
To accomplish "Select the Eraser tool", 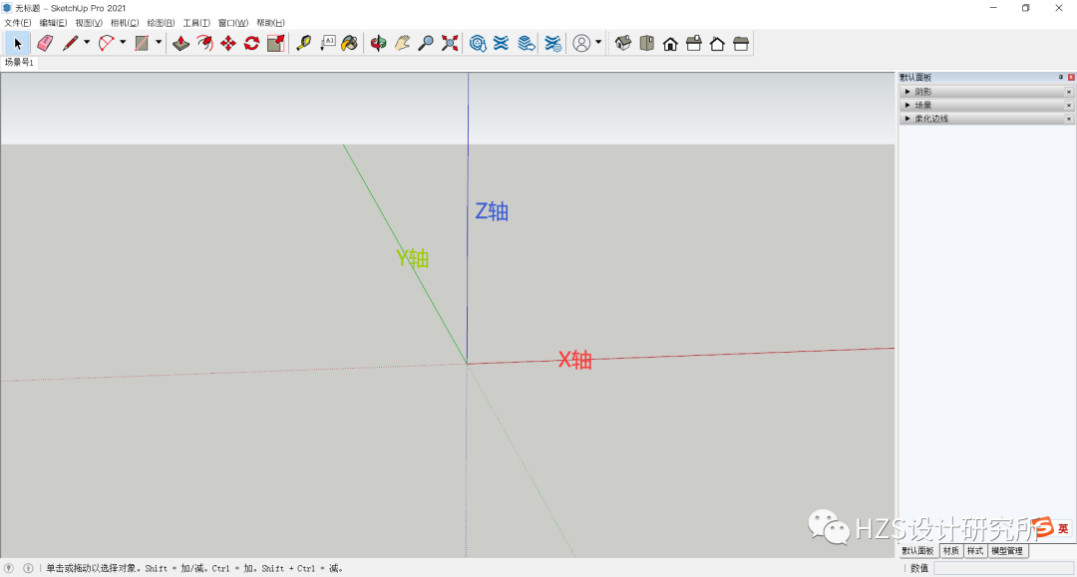I will pyautogui.click(x=44, y=43).
